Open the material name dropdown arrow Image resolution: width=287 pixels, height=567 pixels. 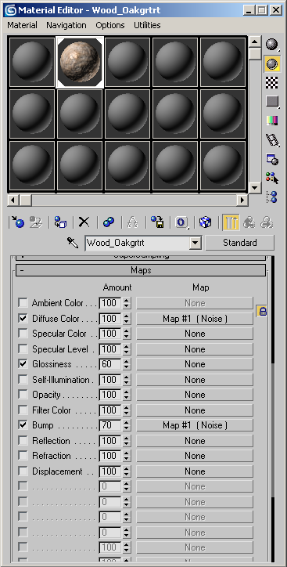196,243
